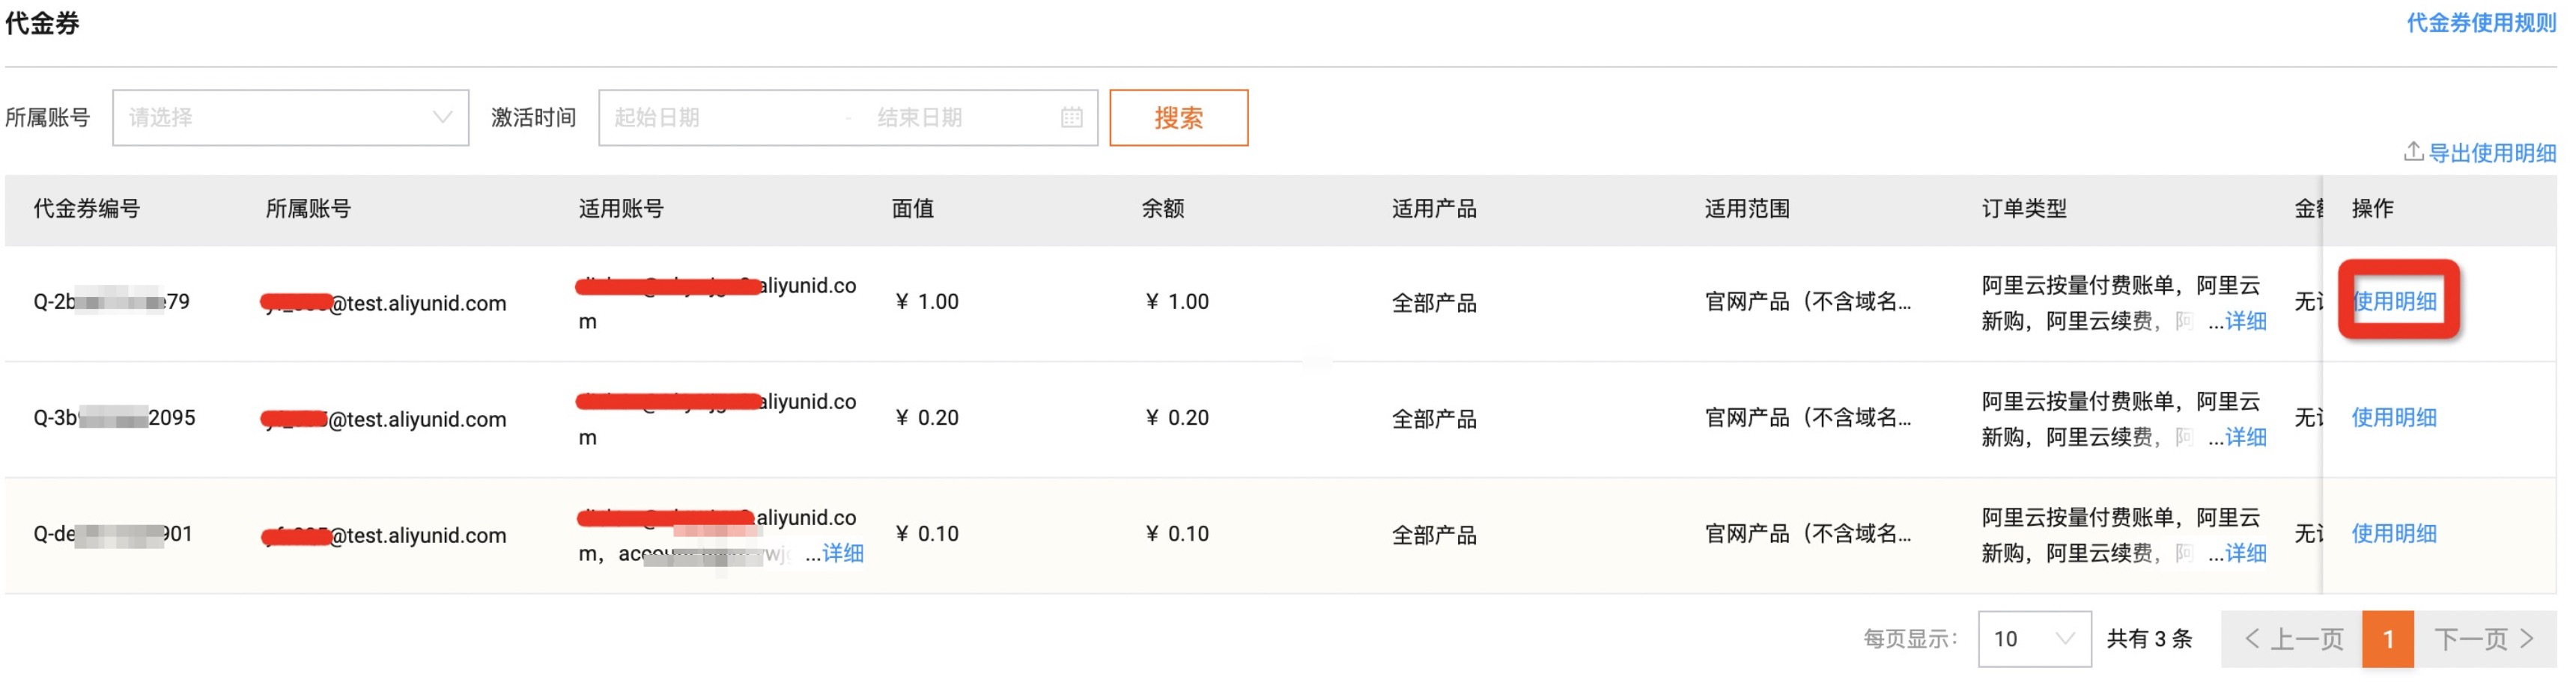
Task: Open 使用明细 for the ¥0.20 voucher
Action: (2394, 417)
